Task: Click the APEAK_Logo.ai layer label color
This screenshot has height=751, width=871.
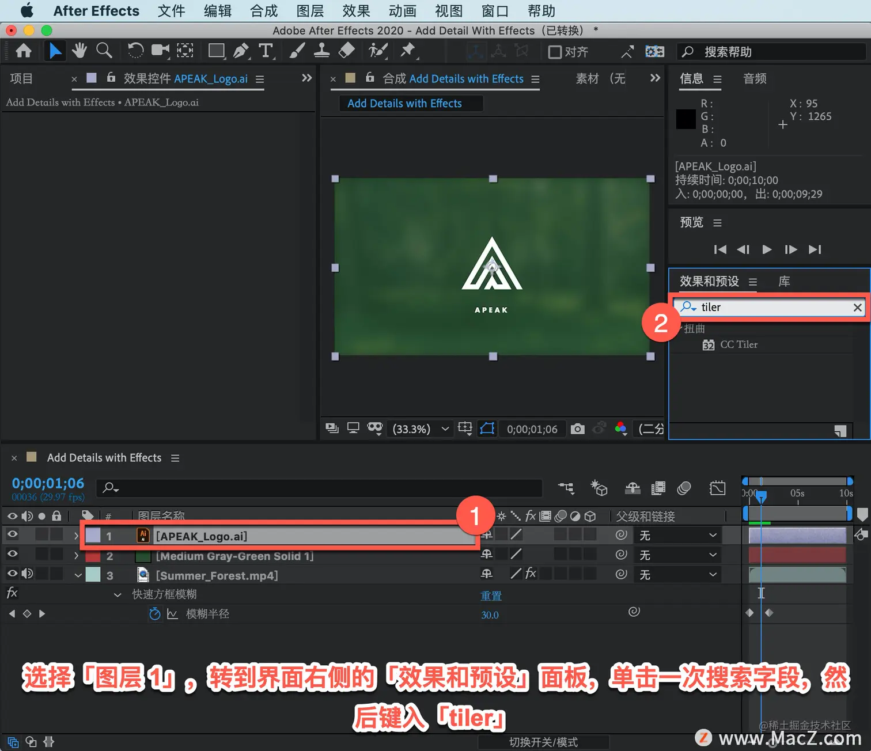Action: [93, 536]
